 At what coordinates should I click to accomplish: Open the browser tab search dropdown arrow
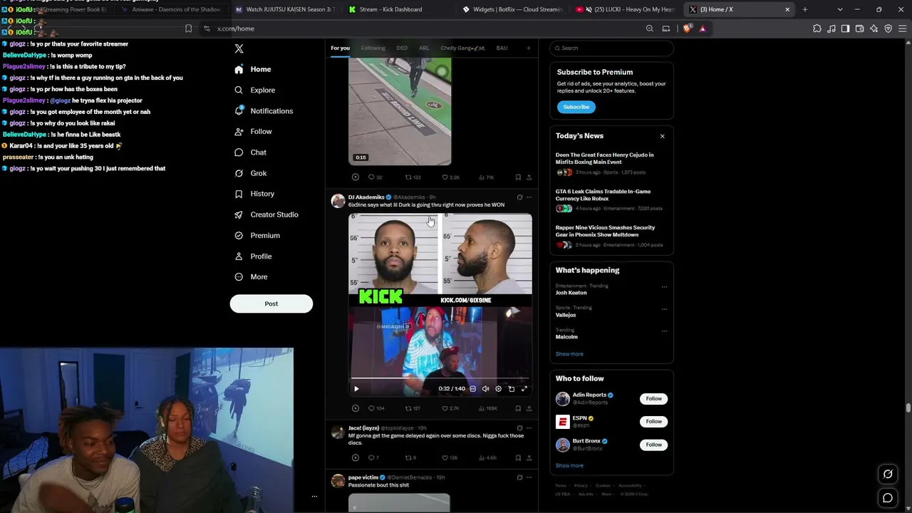pyautogui.click(x=840, y=9)
